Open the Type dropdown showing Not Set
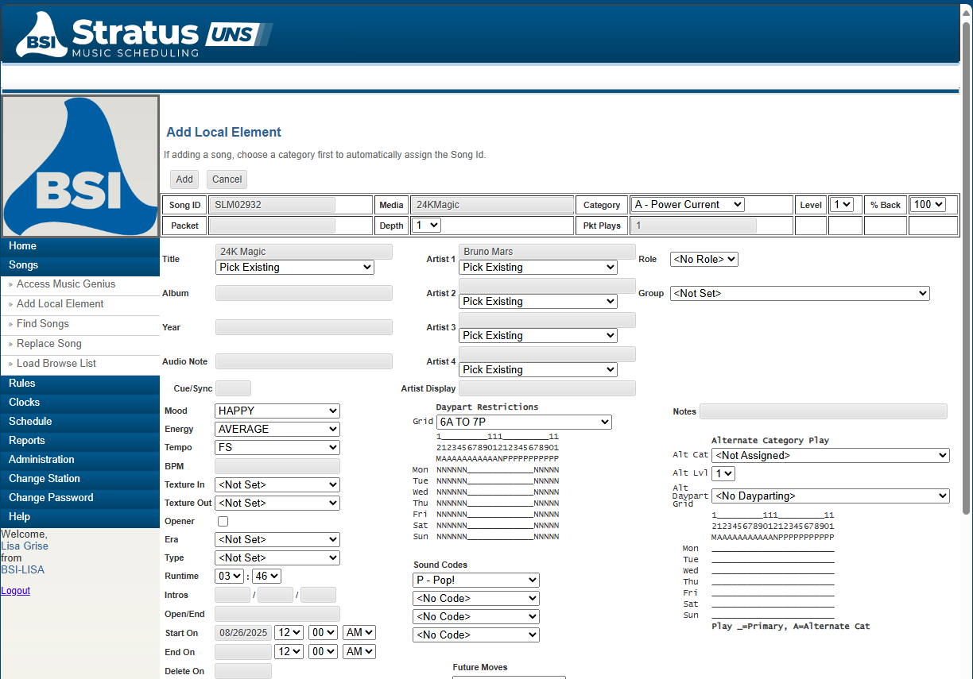The height and width of the screenshot is (679, 973). 277,557
